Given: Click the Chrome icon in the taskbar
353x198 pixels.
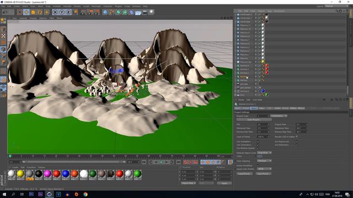Looking at the screenshot, I should [x=85, y=194].
